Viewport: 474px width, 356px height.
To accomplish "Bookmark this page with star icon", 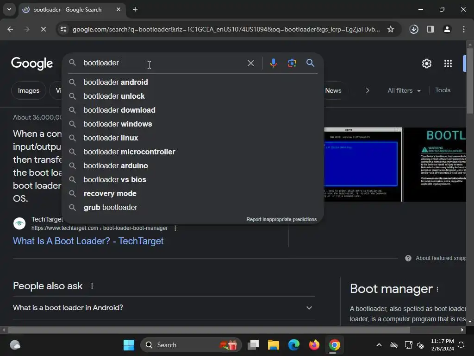I will click(391, 29).
